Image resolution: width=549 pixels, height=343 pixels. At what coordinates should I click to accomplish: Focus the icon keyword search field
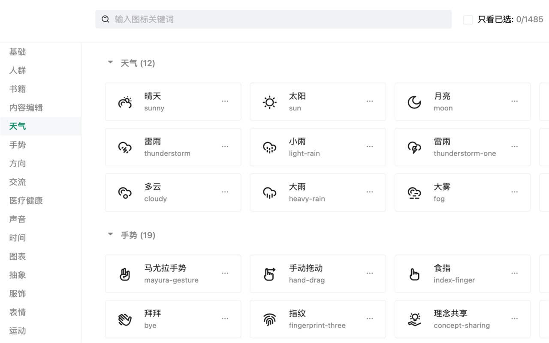(273, 19)
